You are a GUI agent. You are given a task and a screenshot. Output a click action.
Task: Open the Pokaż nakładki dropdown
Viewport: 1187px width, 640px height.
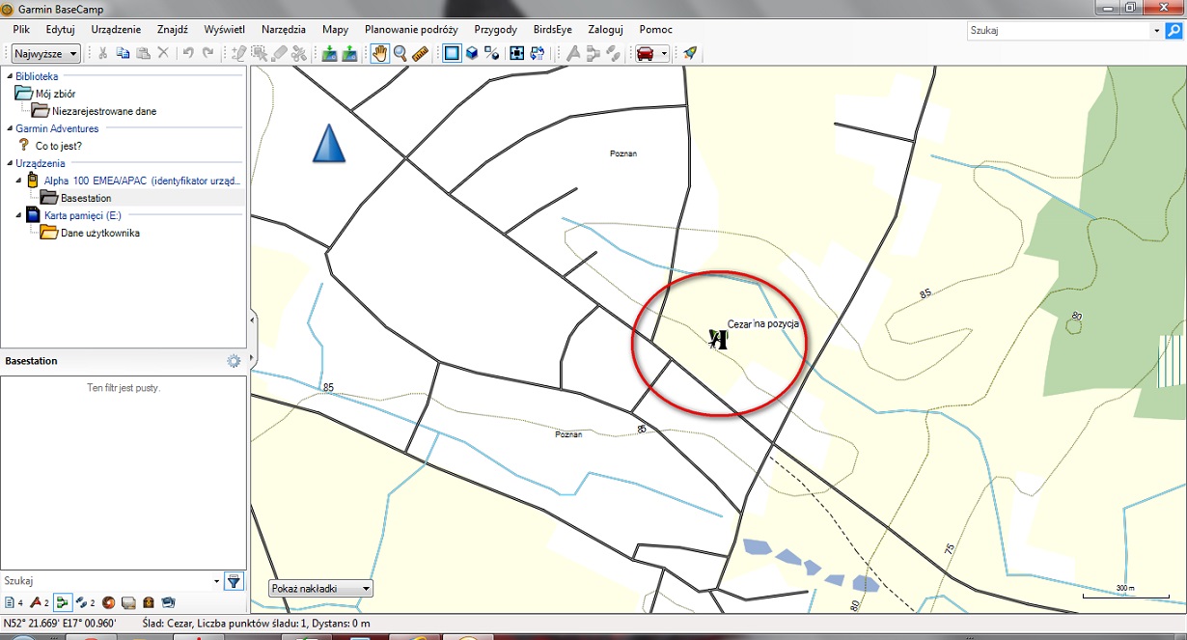(320, 588)
